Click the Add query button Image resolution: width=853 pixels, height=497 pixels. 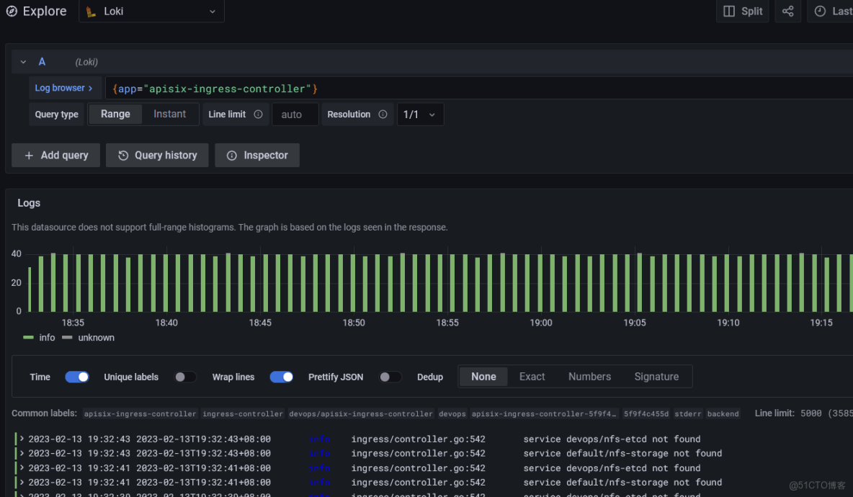point(55,156)
